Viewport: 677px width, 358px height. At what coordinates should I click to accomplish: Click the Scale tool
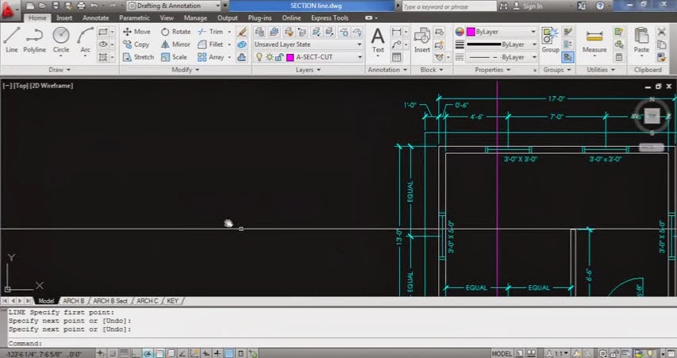pos(174,57)
